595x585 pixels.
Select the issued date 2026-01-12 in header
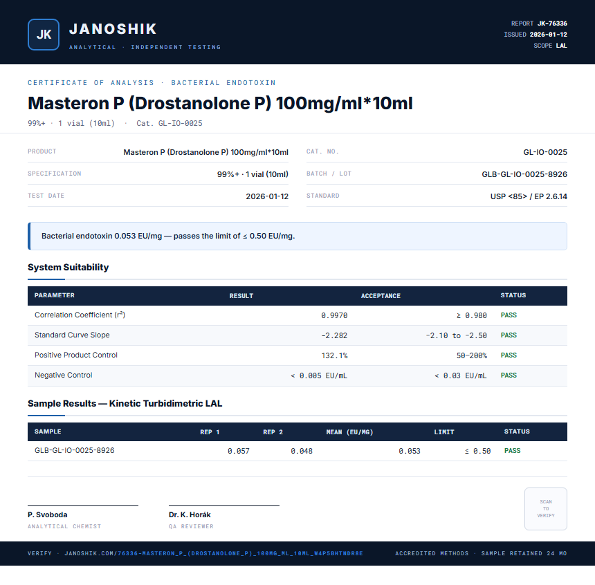pos(549,35)
